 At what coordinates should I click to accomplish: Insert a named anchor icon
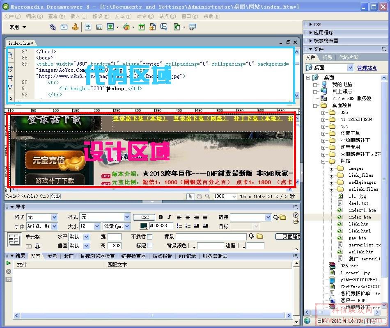76,27
